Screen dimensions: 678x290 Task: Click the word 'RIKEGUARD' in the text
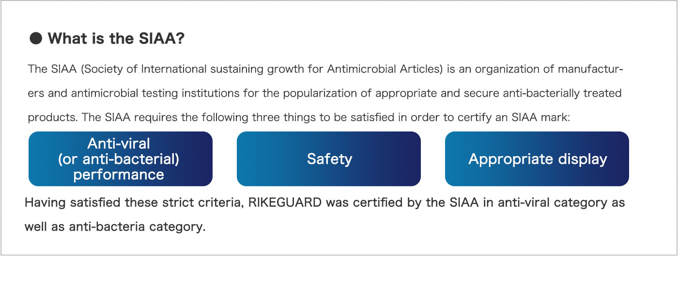pyautogui.click(x=285, y=203)
